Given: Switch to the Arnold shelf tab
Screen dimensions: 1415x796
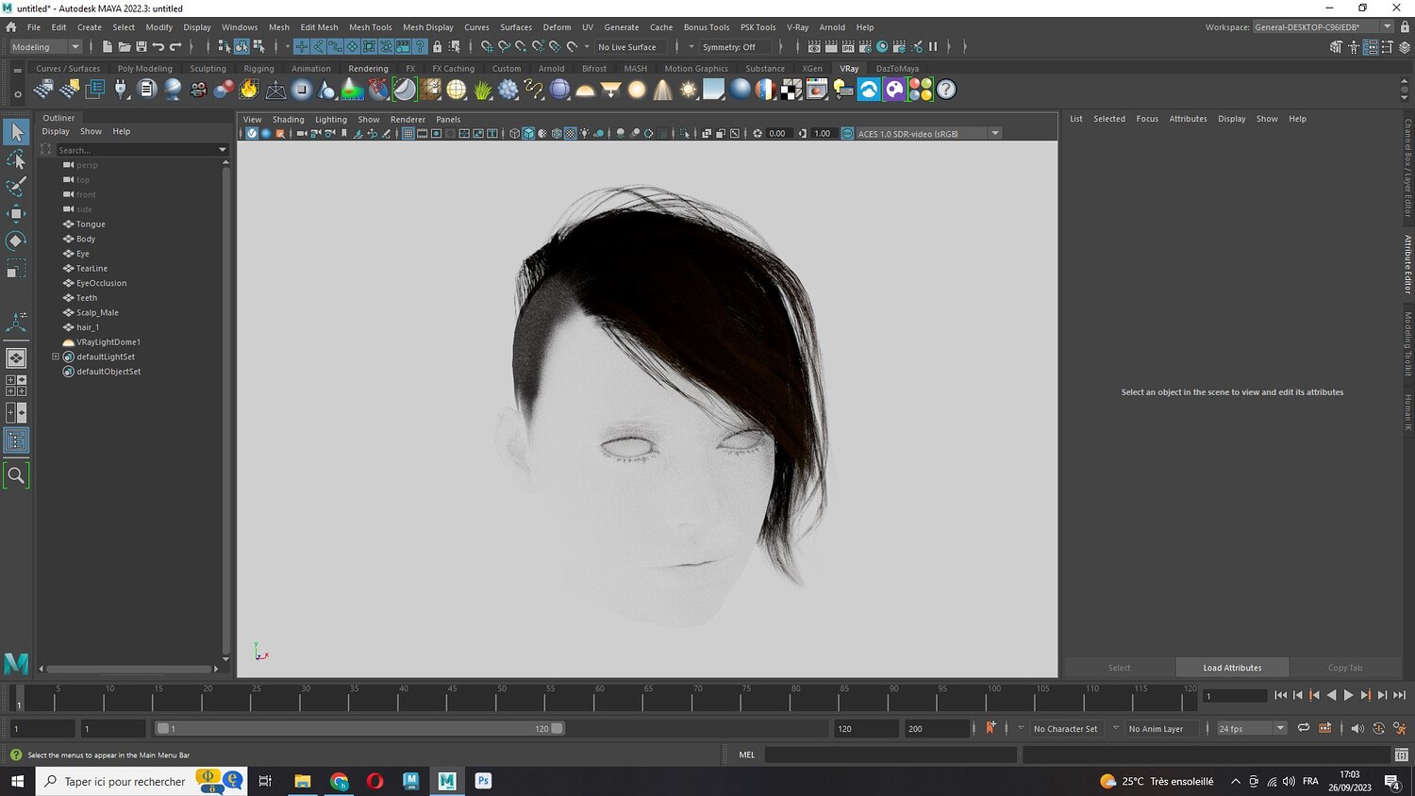Looking at the screenshot, I should (x=551, y=69).
